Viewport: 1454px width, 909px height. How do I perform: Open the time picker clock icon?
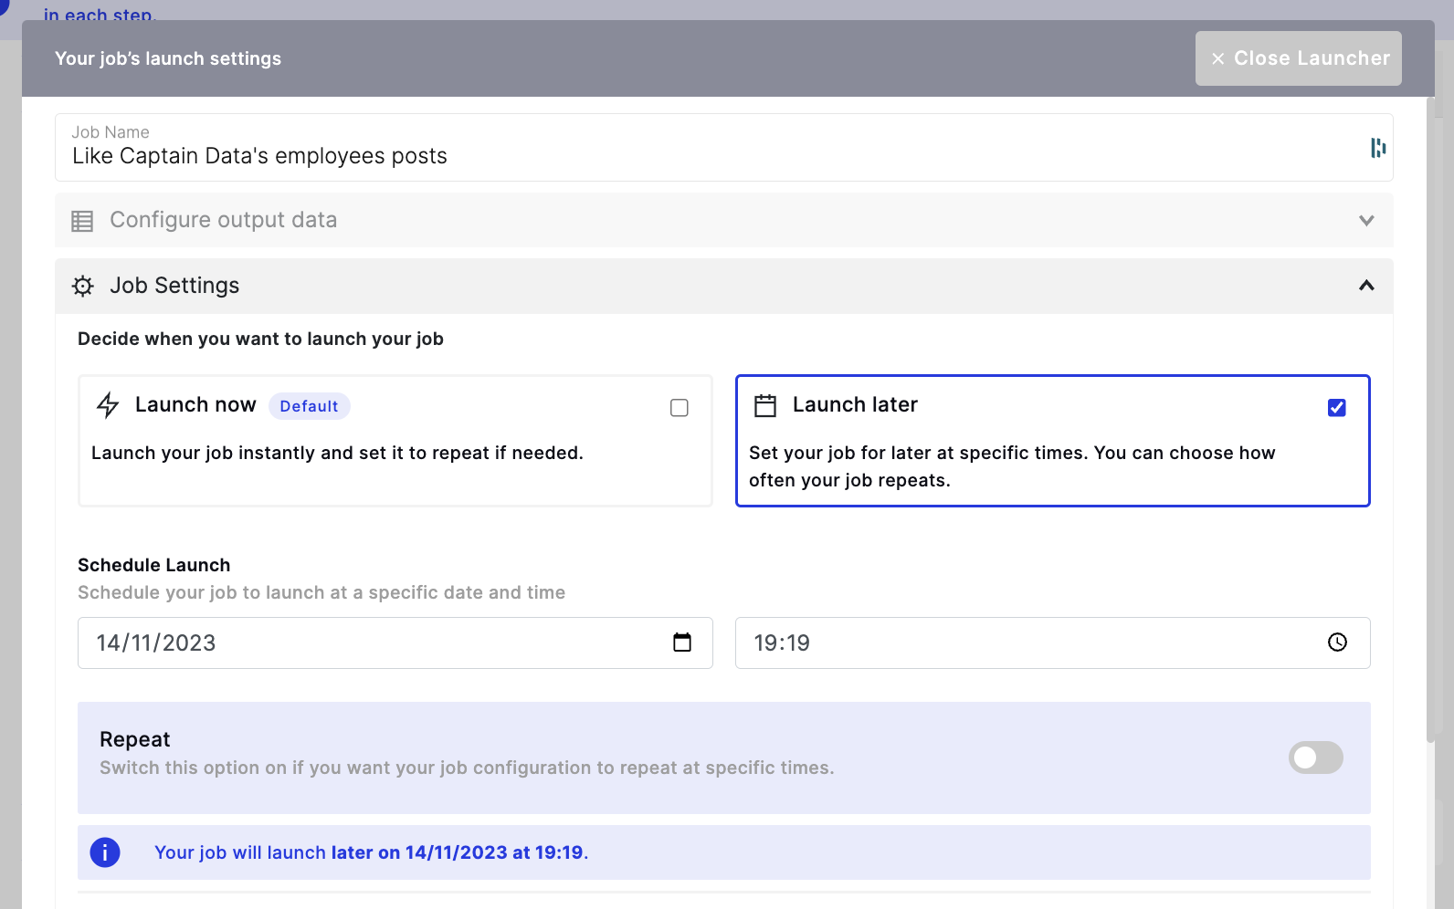1337,643
